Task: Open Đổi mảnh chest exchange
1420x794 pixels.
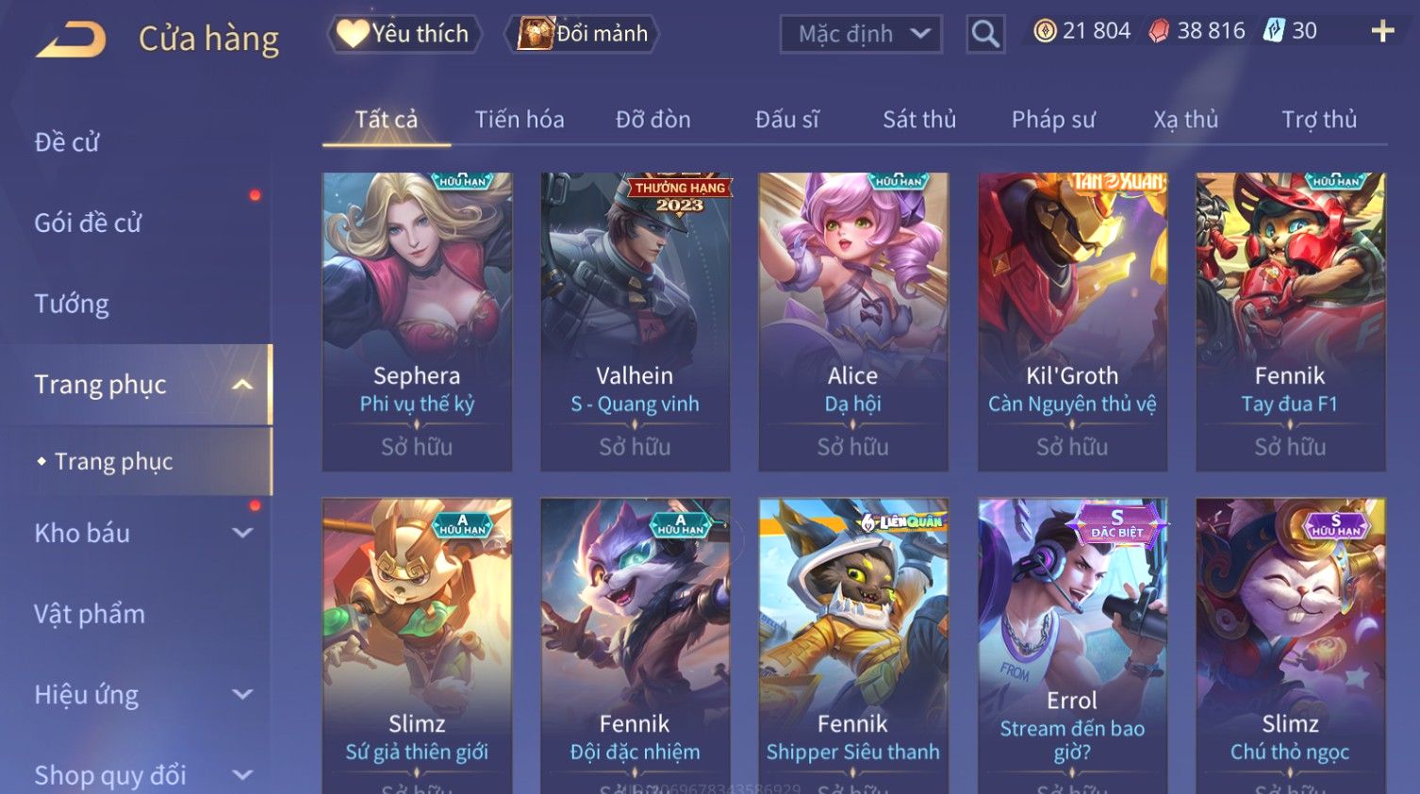Action: click(x=583, y=34)
